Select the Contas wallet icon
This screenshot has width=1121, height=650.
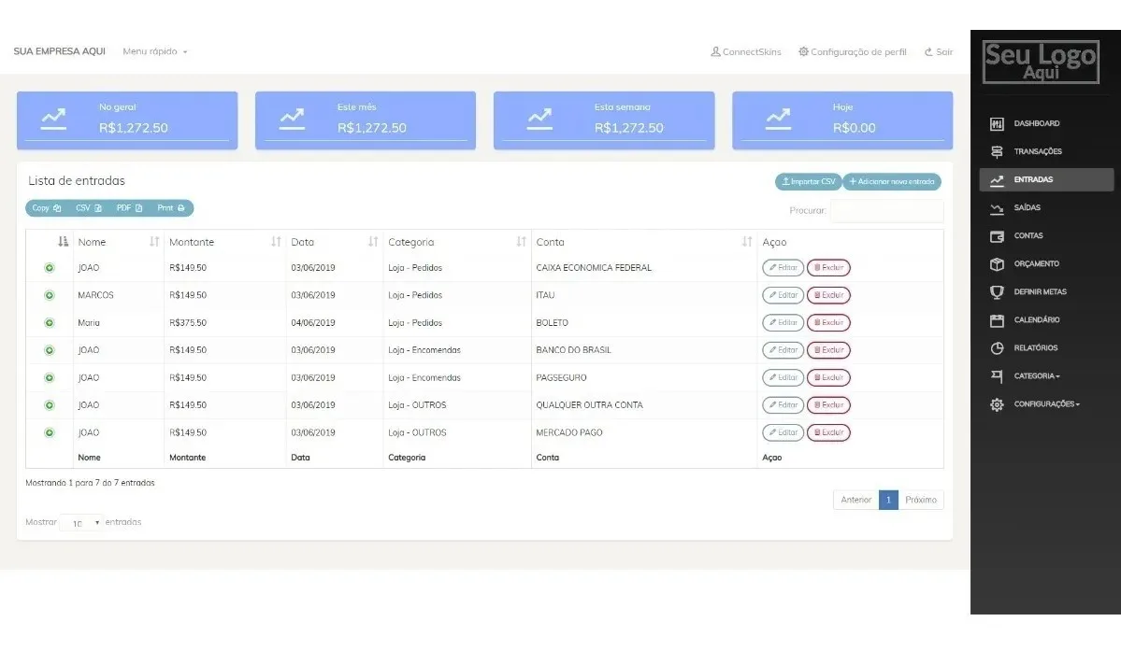click(997, 235)
